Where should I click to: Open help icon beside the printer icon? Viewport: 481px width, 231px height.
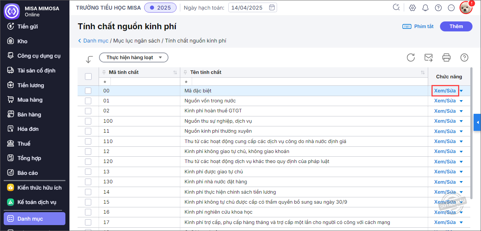[x=464, y=57]
